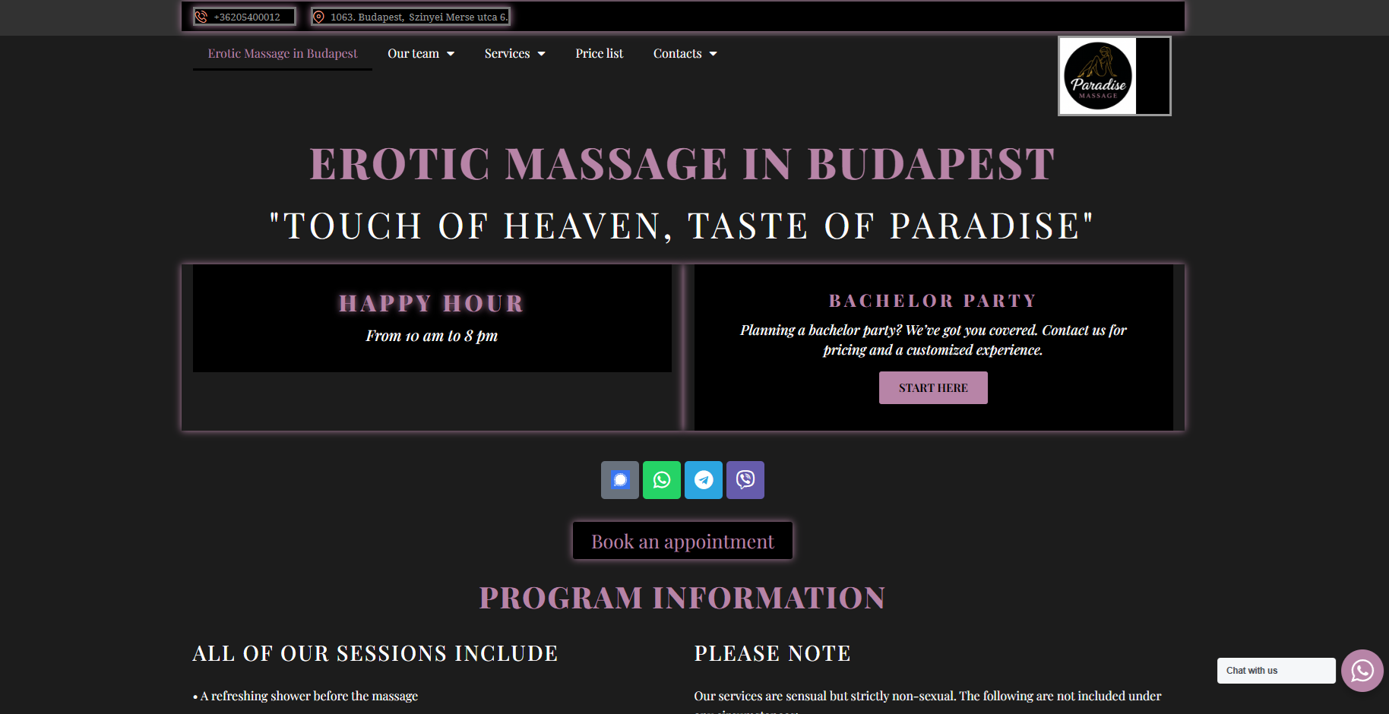Image resolution: width=1389 pixels, height=714 pixels.
Task: Click 'A refreshing shower before the massage' text
Action: (x=309, y=696)
